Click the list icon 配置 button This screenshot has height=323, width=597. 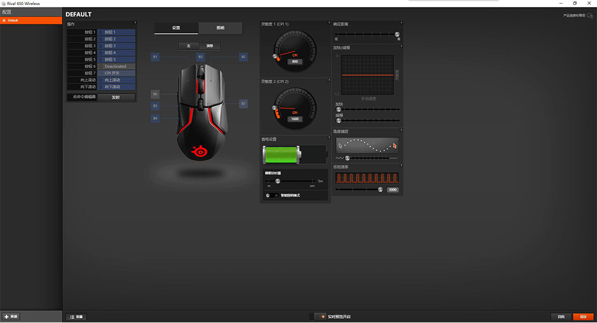point(76,317)
